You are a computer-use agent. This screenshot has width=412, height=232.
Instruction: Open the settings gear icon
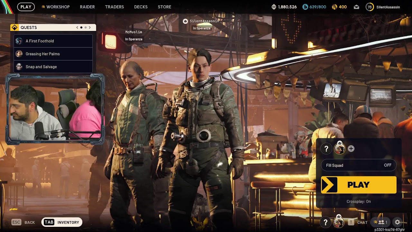[x=397, y=222]
